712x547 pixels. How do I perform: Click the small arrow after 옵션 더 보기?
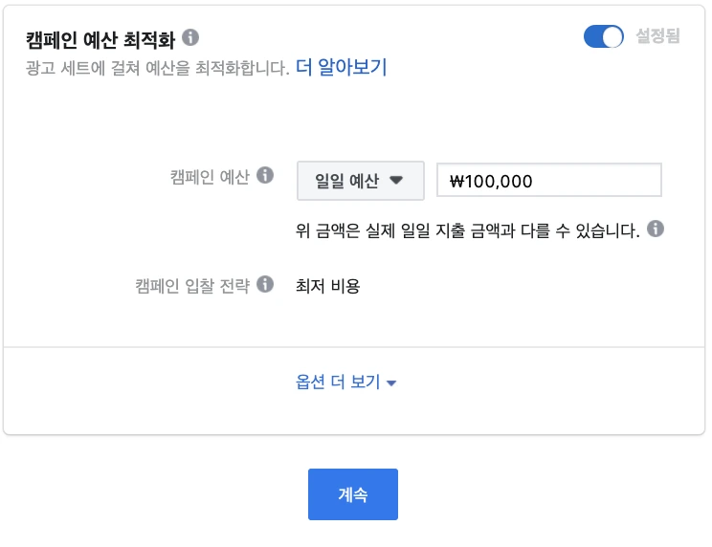[391, 383]
